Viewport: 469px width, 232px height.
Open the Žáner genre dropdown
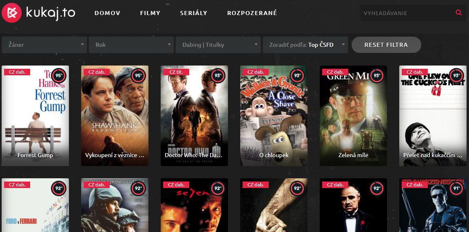point(44,45)
